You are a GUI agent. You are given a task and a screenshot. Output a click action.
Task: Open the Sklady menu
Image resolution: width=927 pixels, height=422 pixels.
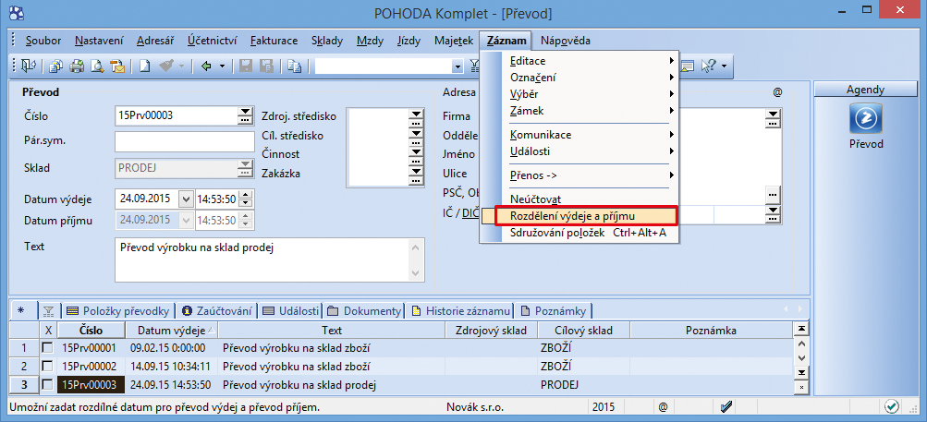tap(327, 41)
